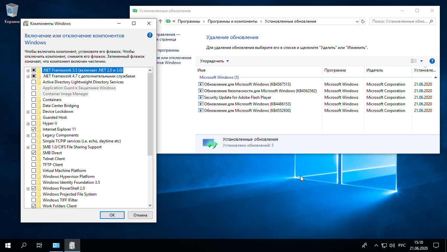The height and width of the screenshot is (252, 447).
Task: Click the folder icon of Telnet Client item
Action: point(39,159)
